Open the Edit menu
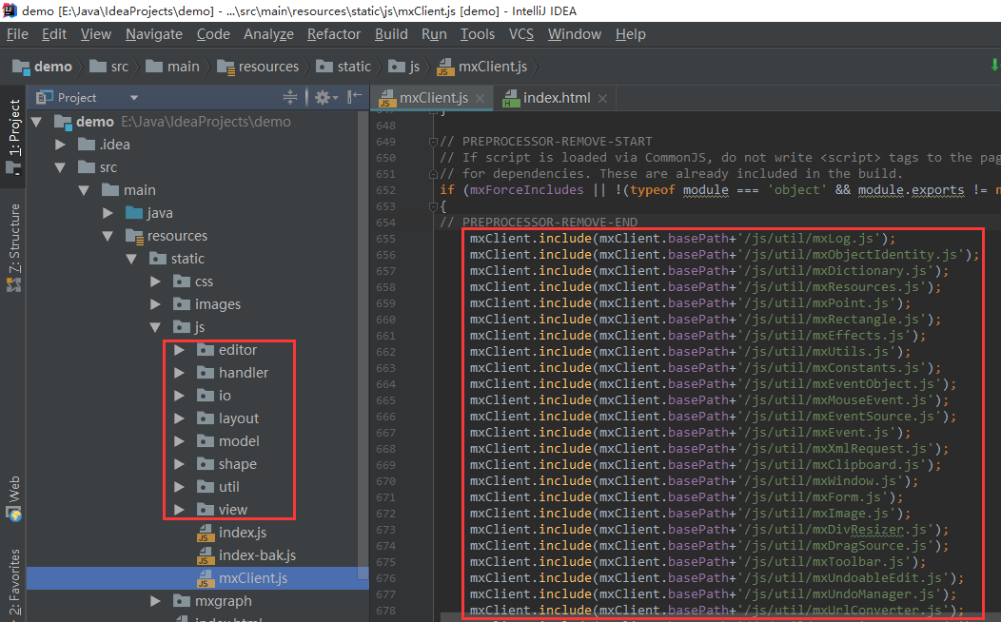 point(54,34)
